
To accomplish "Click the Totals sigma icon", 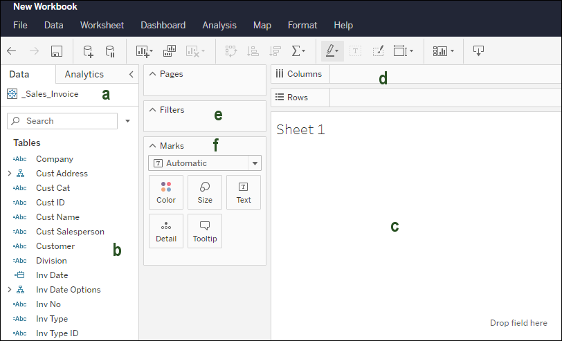I will pyautogui.click(x=298, y=50).
